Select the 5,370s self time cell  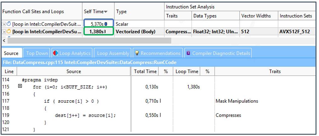(x=99, y=24)
